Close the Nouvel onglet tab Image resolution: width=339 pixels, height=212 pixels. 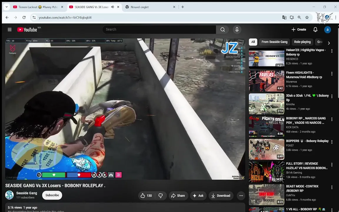[x=174, y=7]
